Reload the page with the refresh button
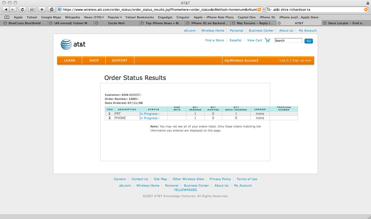This screenshot has height=219, width=371. coord(22,9)
